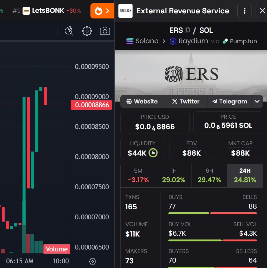Click the Solana chain link

pos(142,41)
